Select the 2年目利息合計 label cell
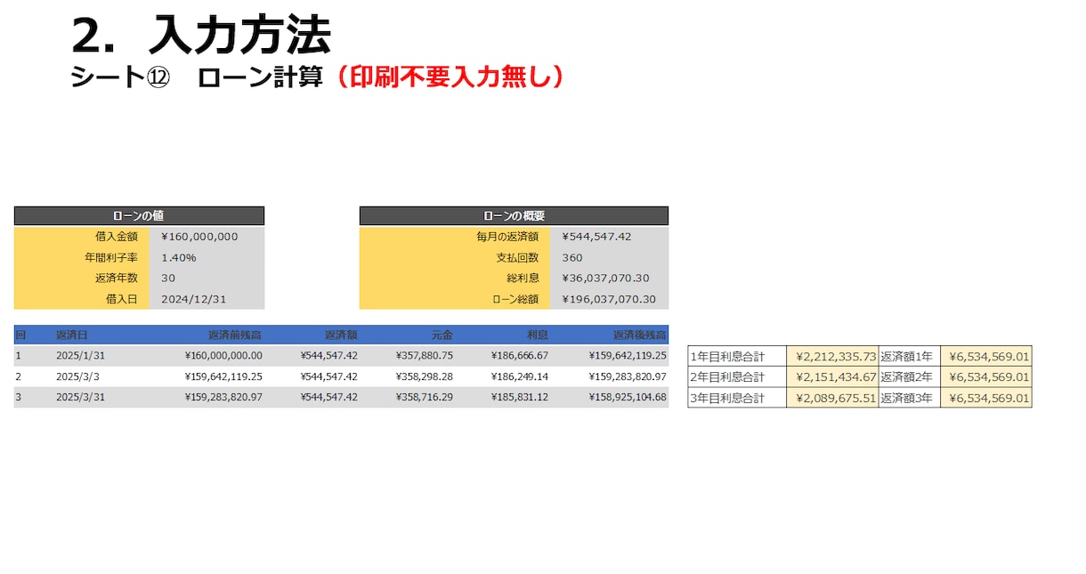This screenshot has width=1086, height=574. pyautogui.click(x=737, y=377)
